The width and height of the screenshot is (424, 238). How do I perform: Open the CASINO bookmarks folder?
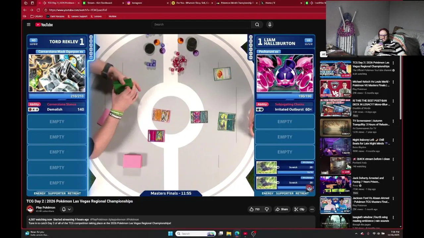tap(36, 16)
